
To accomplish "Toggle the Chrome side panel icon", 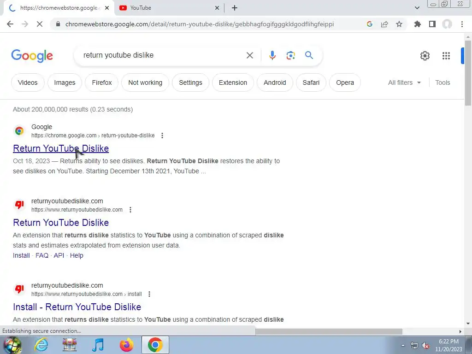I will click(x=432, y=24).
